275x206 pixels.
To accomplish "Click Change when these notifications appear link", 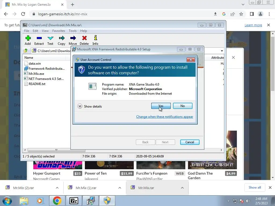I will point(165,117).
